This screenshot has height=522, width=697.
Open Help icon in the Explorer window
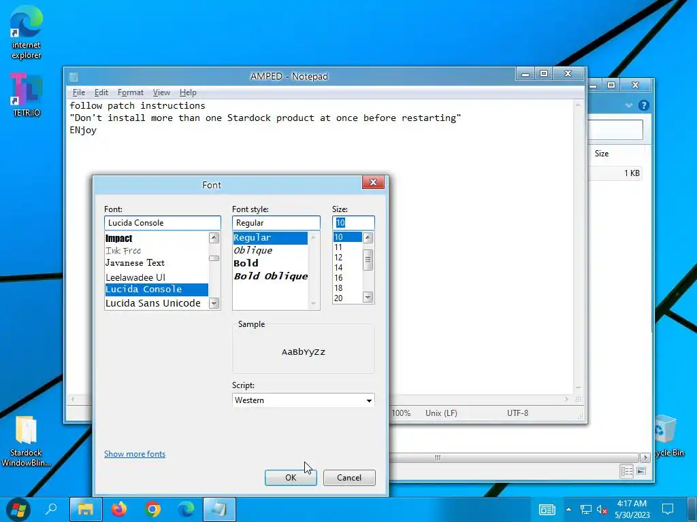point(643,105)
